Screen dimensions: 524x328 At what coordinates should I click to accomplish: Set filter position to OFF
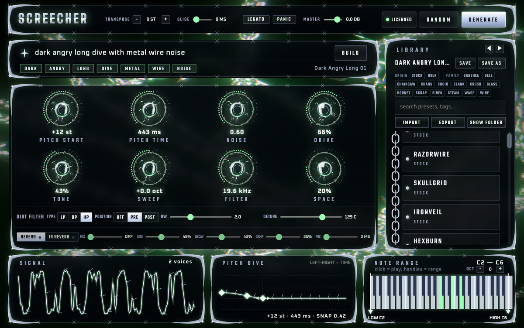coord(121,217)
